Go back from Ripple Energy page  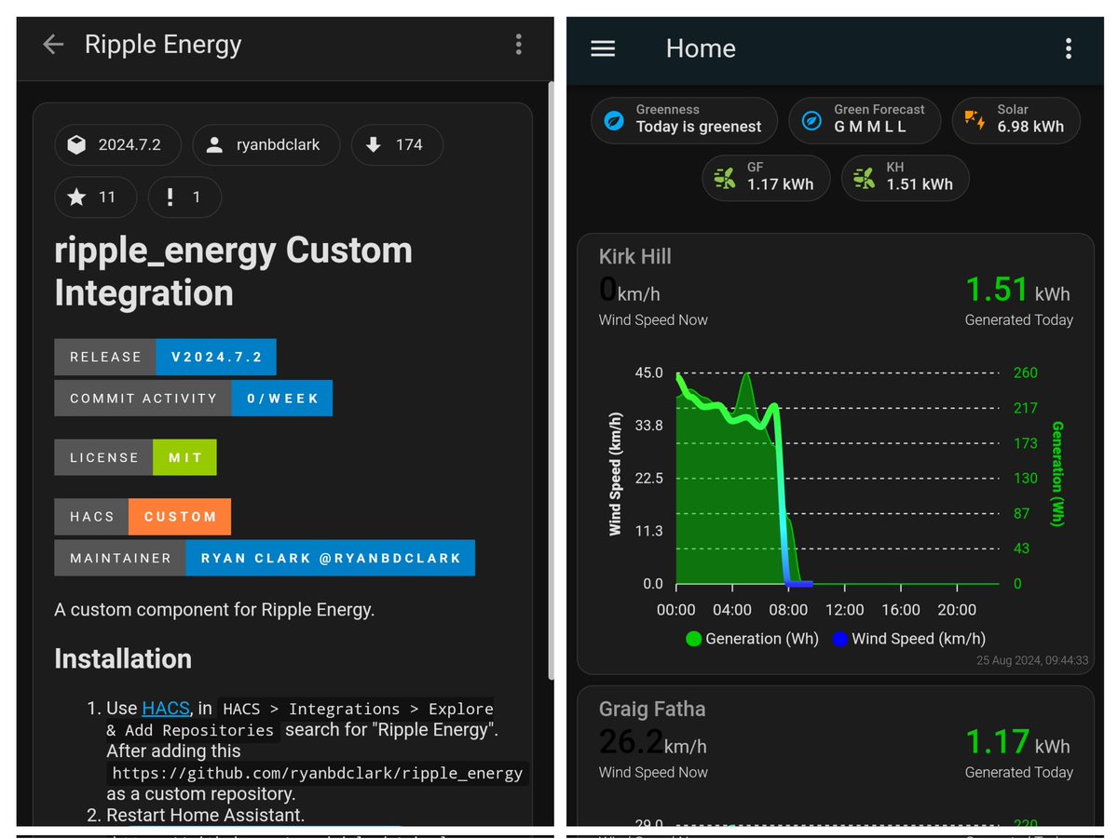click(53, 44)
